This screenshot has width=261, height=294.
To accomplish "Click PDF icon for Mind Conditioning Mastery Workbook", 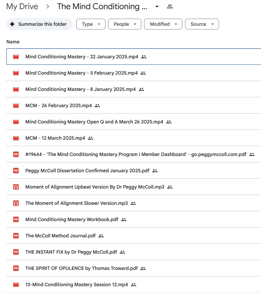I will tap(16, 219).
